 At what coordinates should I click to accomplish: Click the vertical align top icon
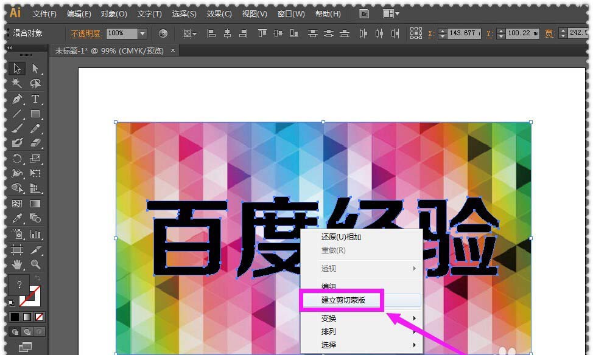tap(262, 33)
